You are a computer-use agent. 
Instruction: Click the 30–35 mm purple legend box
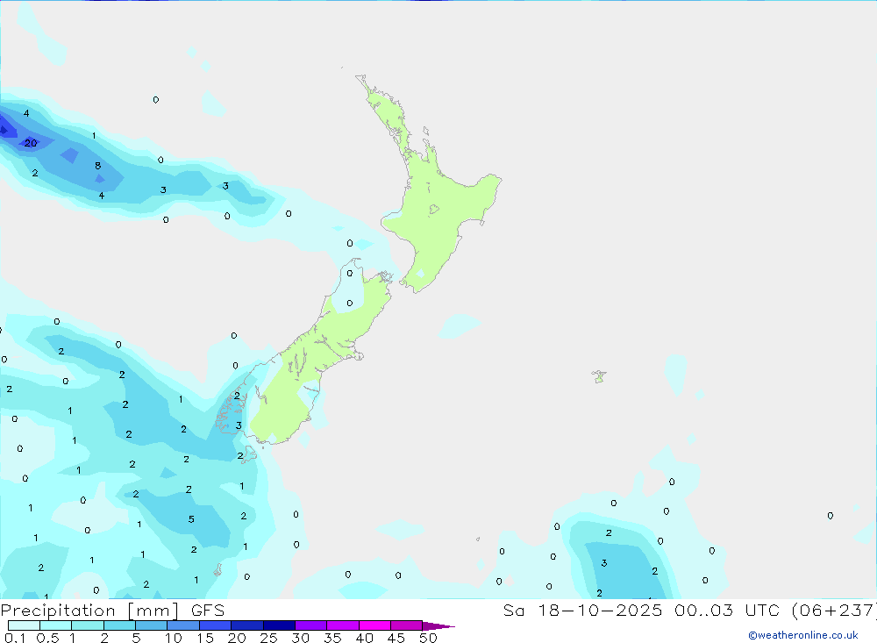[311, 625]
